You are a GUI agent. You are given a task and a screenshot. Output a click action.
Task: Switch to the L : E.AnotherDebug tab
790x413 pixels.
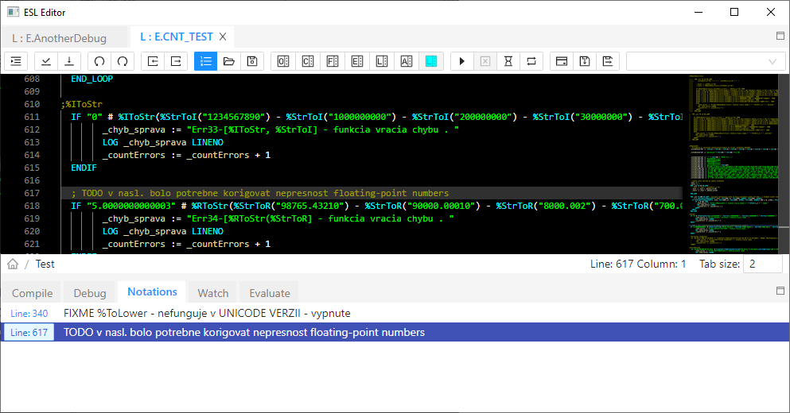[x=59, y=37]
